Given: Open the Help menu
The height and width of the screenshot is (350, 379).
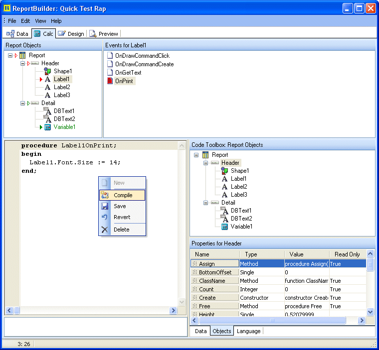Looking at the screenshot, I should click(x=56, y=21).
